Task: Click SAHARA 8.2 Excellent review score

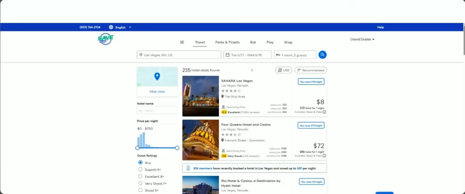Action: pos(241,112)
